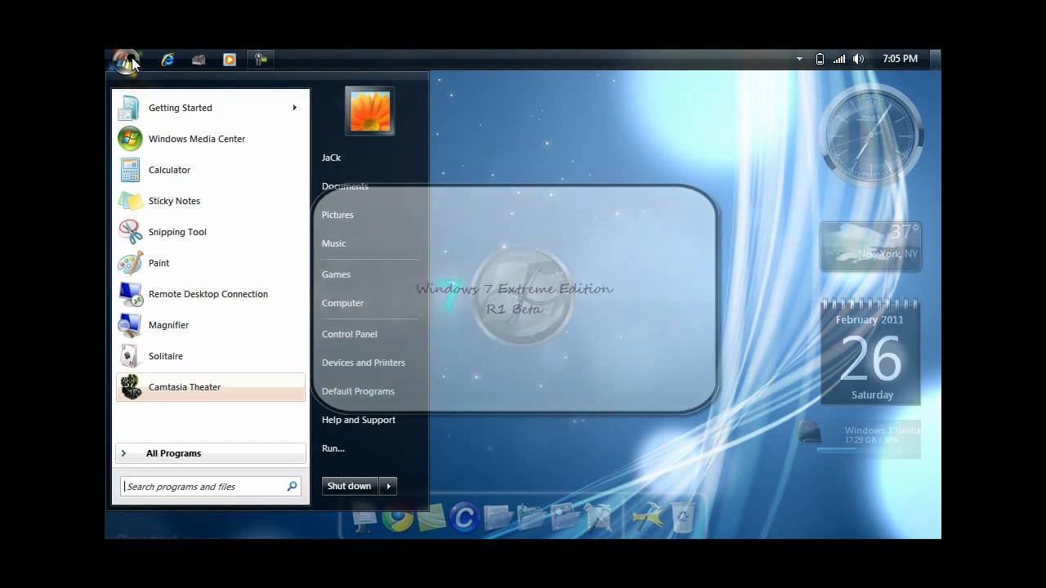This screenshot has height=588, width=1046.
Task: Open Sticky Notes
Action: pos(211,201)
